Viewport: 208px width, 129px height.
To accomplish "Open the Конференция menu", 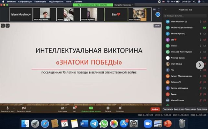I will pos(25,2).
